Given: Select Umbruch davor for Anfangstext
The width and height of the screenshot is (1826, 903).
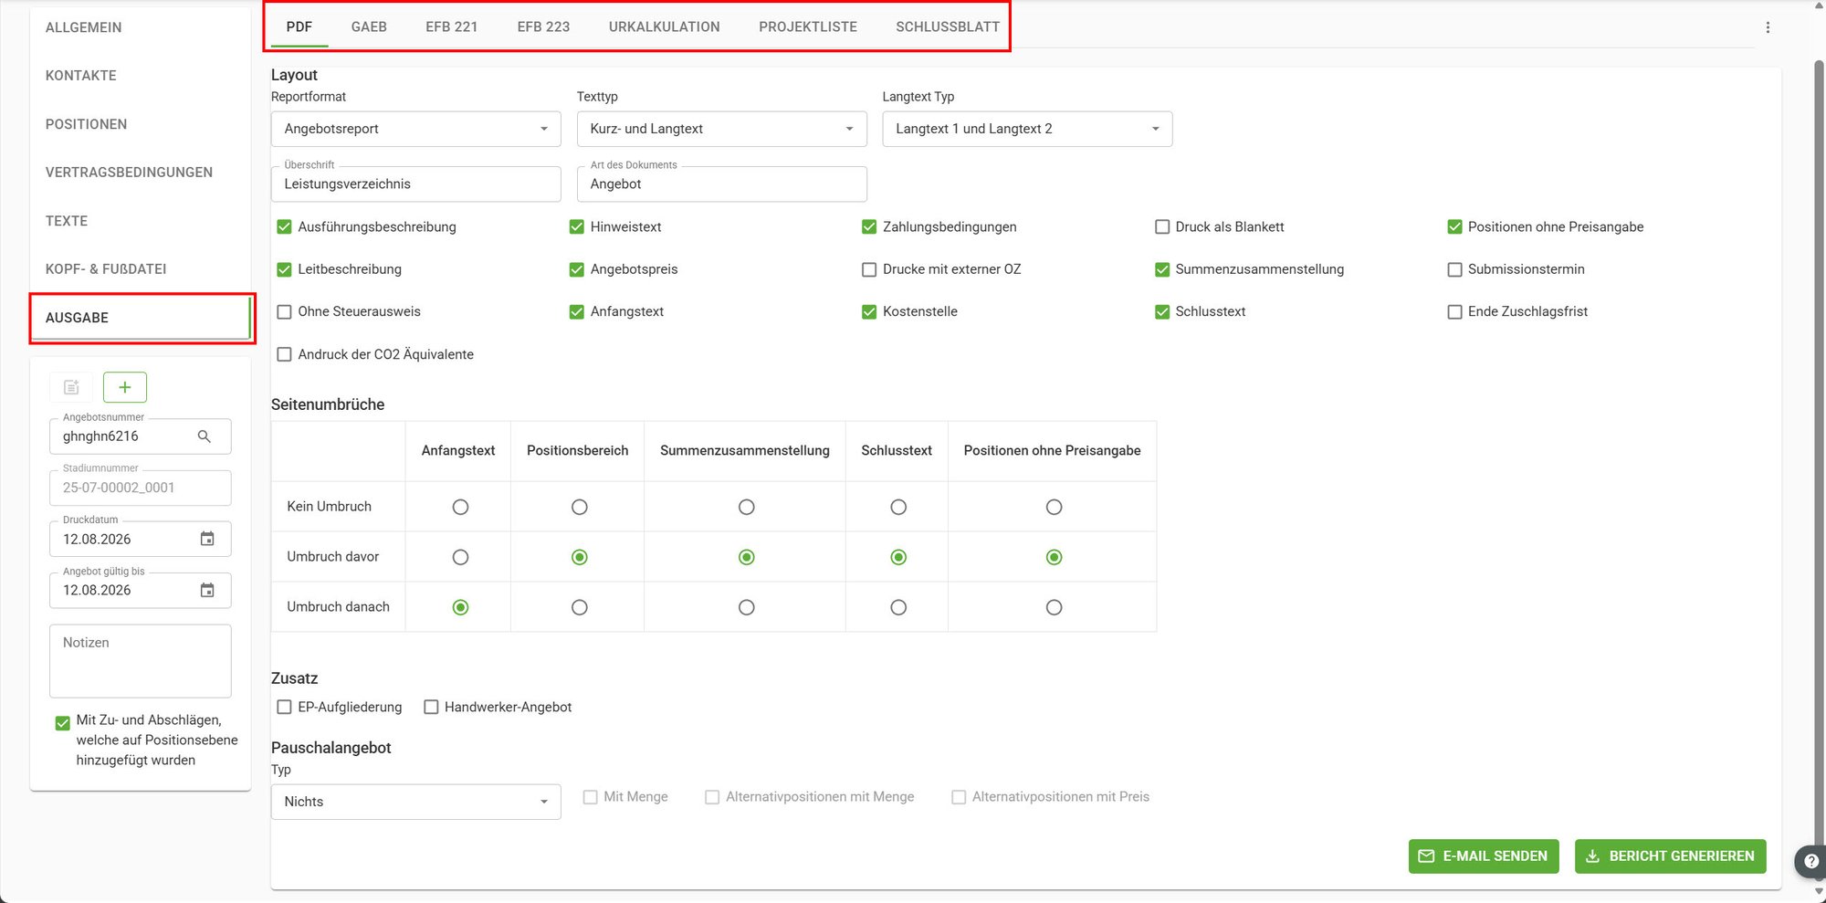Looking at the screenshot, I should click(x=460, y=557).
